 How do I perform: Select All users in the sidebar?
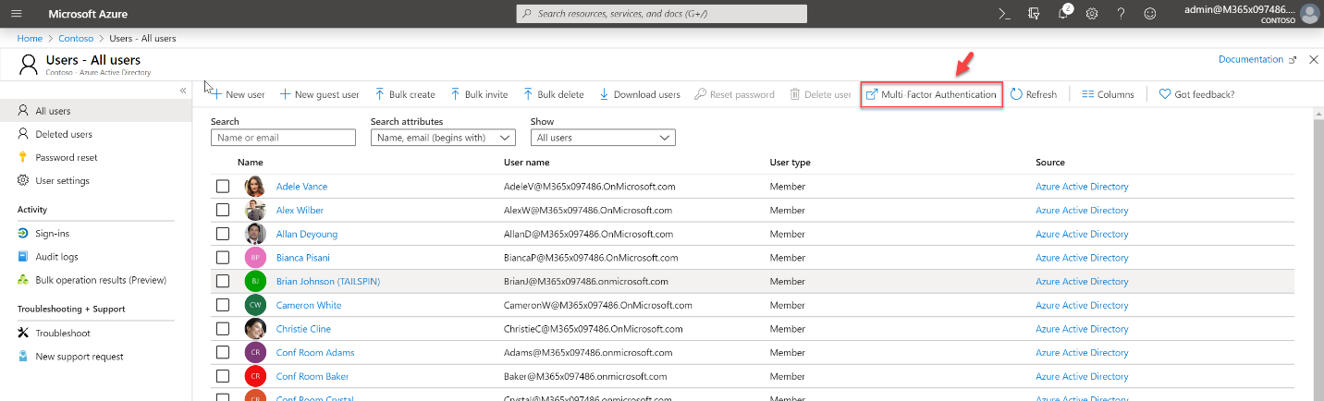tap(96, 111)
